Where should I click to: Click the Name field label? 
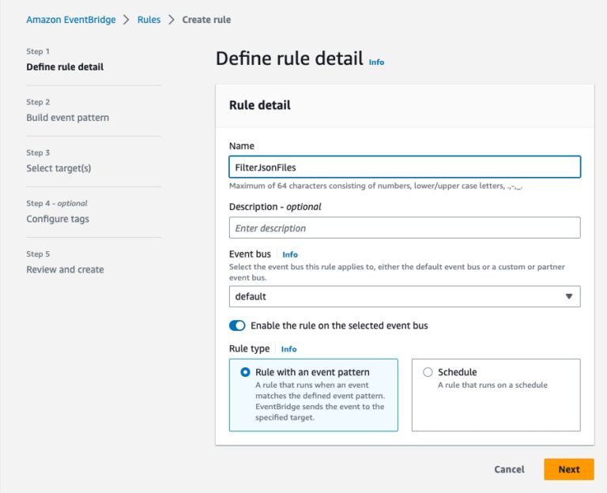point(242,146)
